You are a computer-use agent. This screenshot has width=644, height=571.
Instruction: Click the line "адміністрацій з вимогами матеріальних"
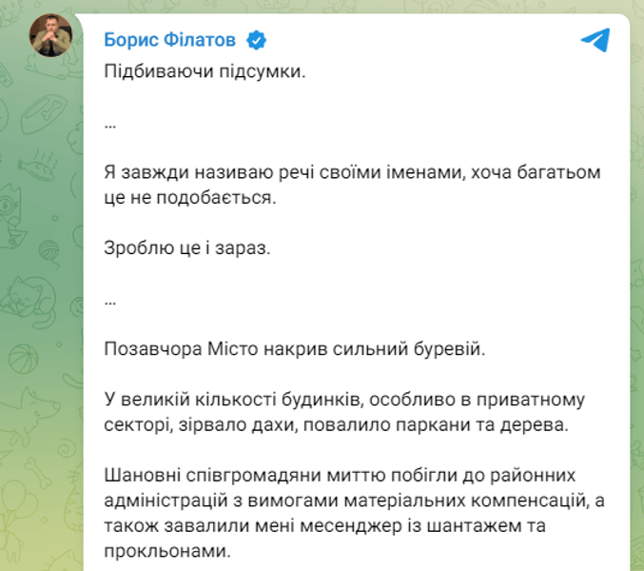pyautogui.click(x=284, y=499)
